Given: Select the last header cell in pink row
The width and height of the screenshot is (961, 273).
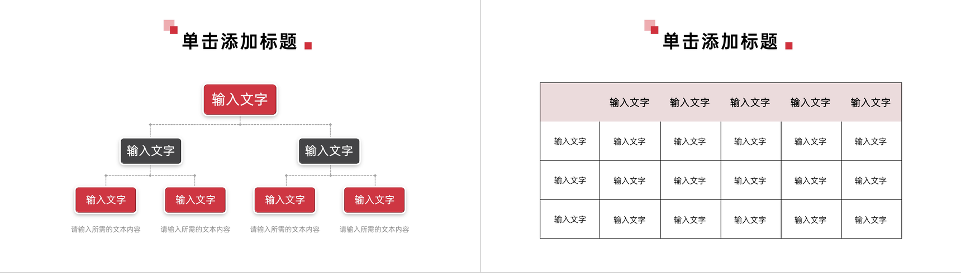Looking at the screenshot, I should click(x=871, y=103).
